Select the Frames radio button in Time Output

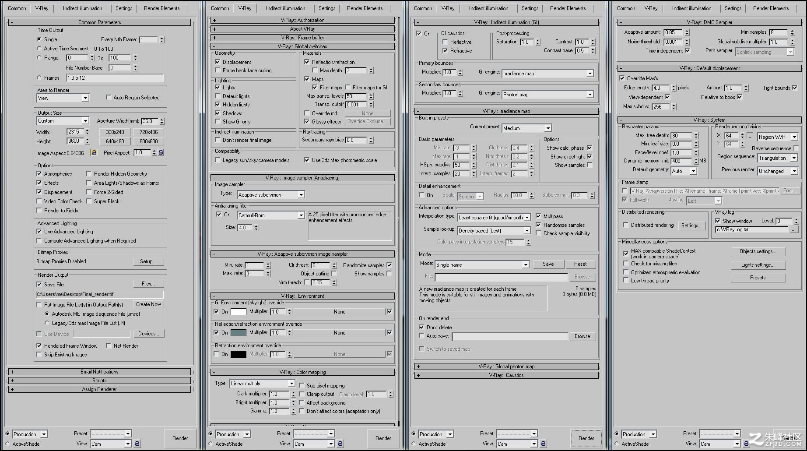tap(39, 78)
